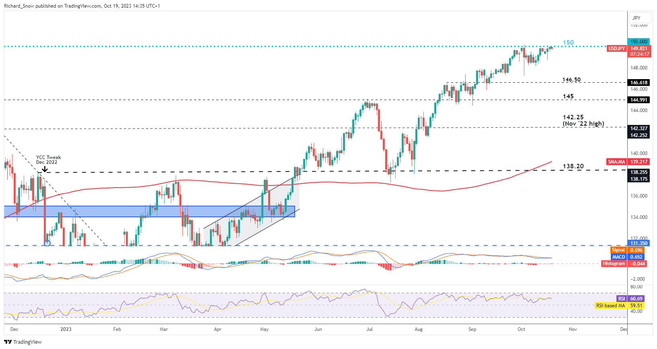This screenshot has height=349, width=657.
Task: Click the May label on the time axis
Action: tap(264, 329)
